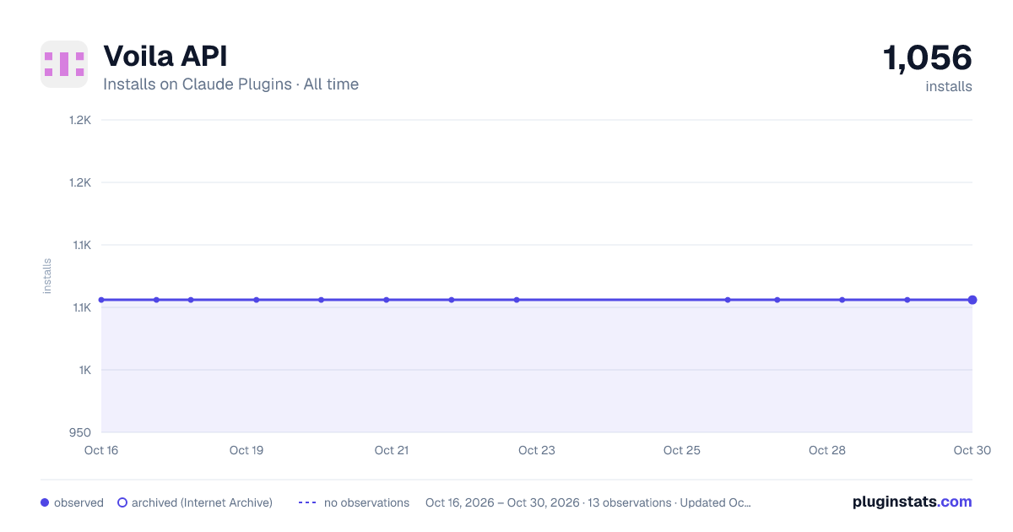Click the "1K" y-axis label

coord(84,370)
